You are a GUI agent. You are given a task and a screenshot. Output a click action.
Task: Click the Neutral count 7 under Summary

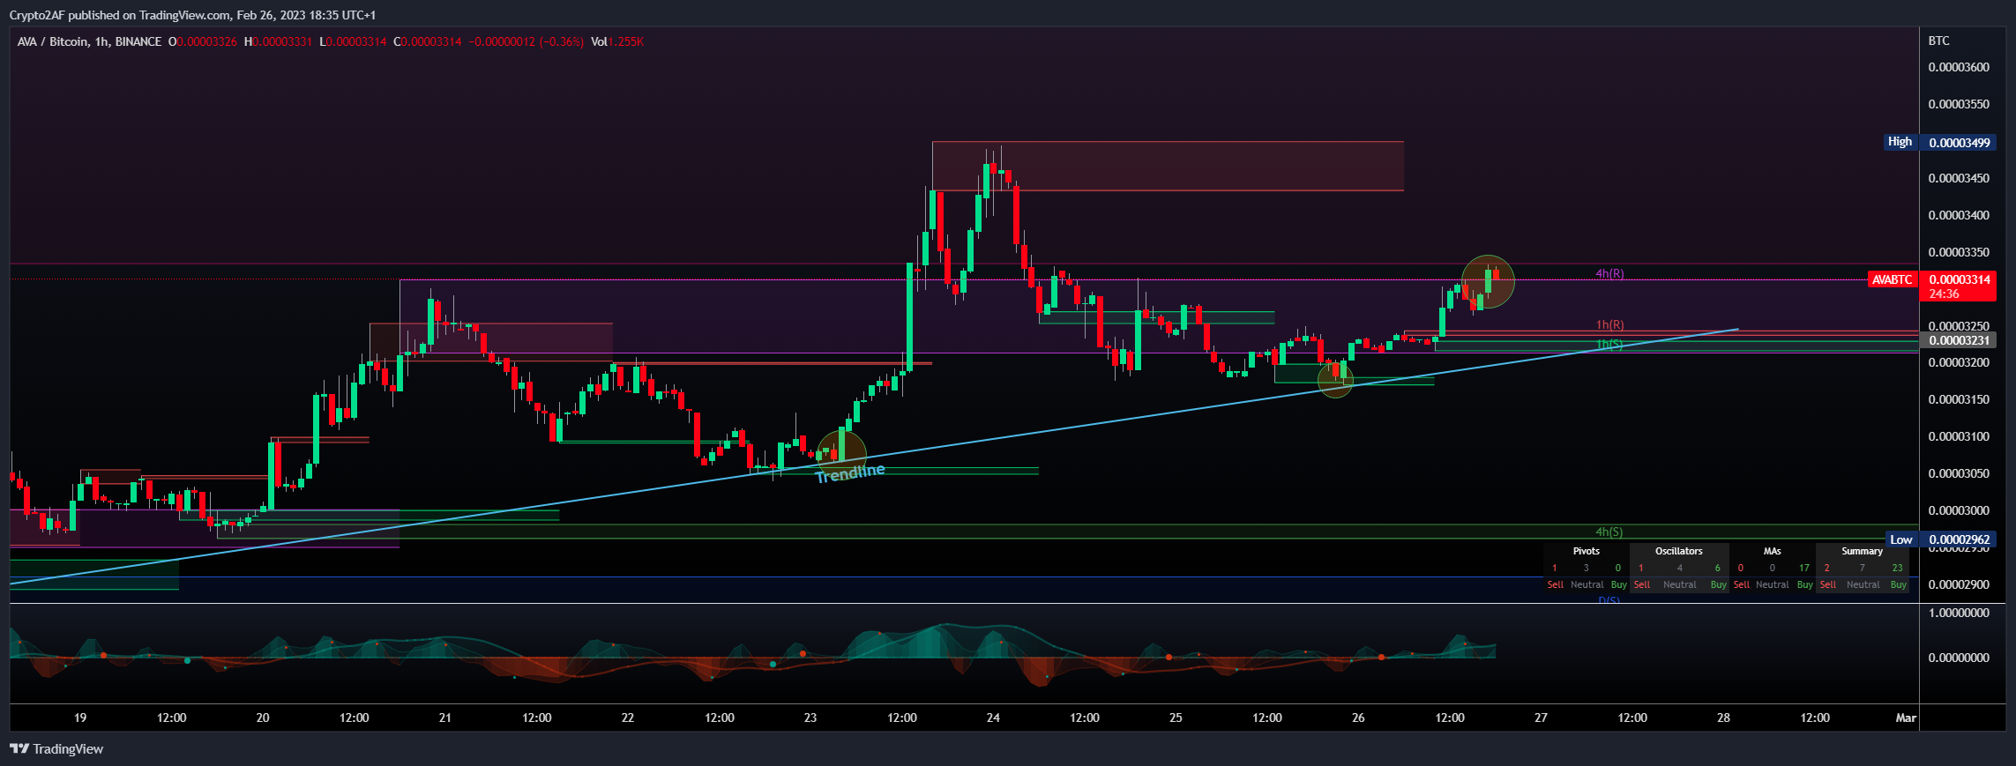(x=1863, y=568)
